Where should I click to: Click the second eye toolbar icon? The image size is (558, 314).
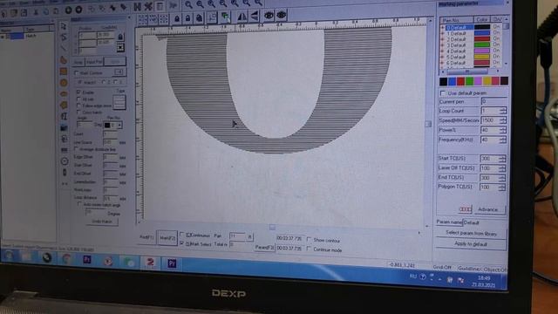coord(282,16)
